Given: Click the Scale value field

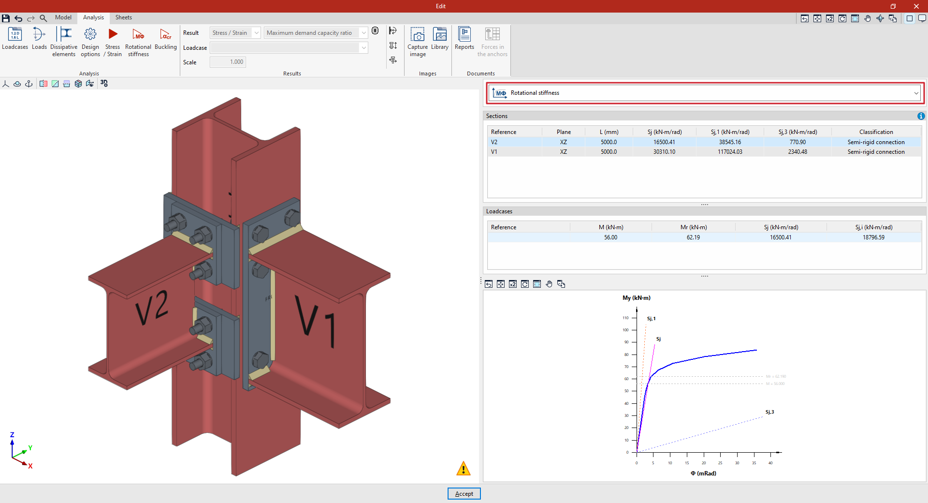Looking at the screenshot, I should click(228, 62).
